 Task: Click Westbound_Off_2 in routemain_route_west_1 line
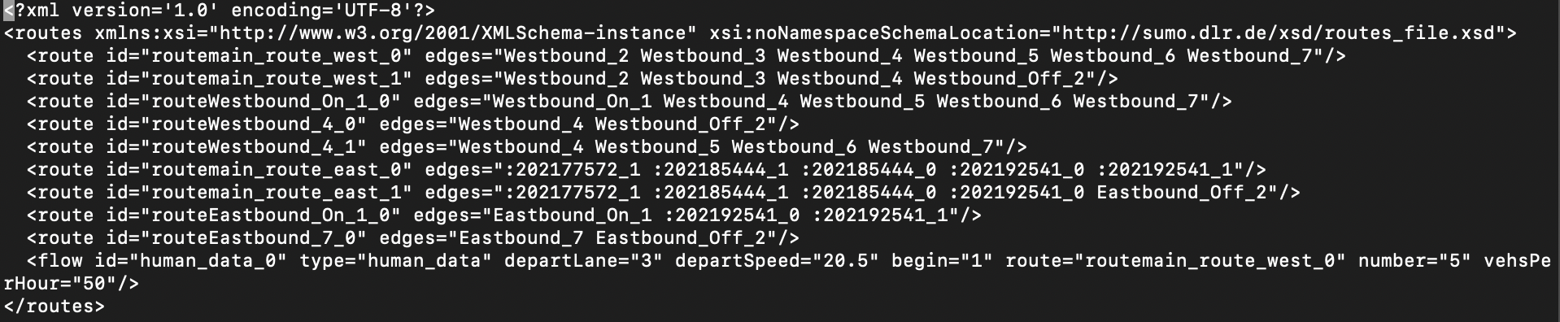pos(1000,79)
